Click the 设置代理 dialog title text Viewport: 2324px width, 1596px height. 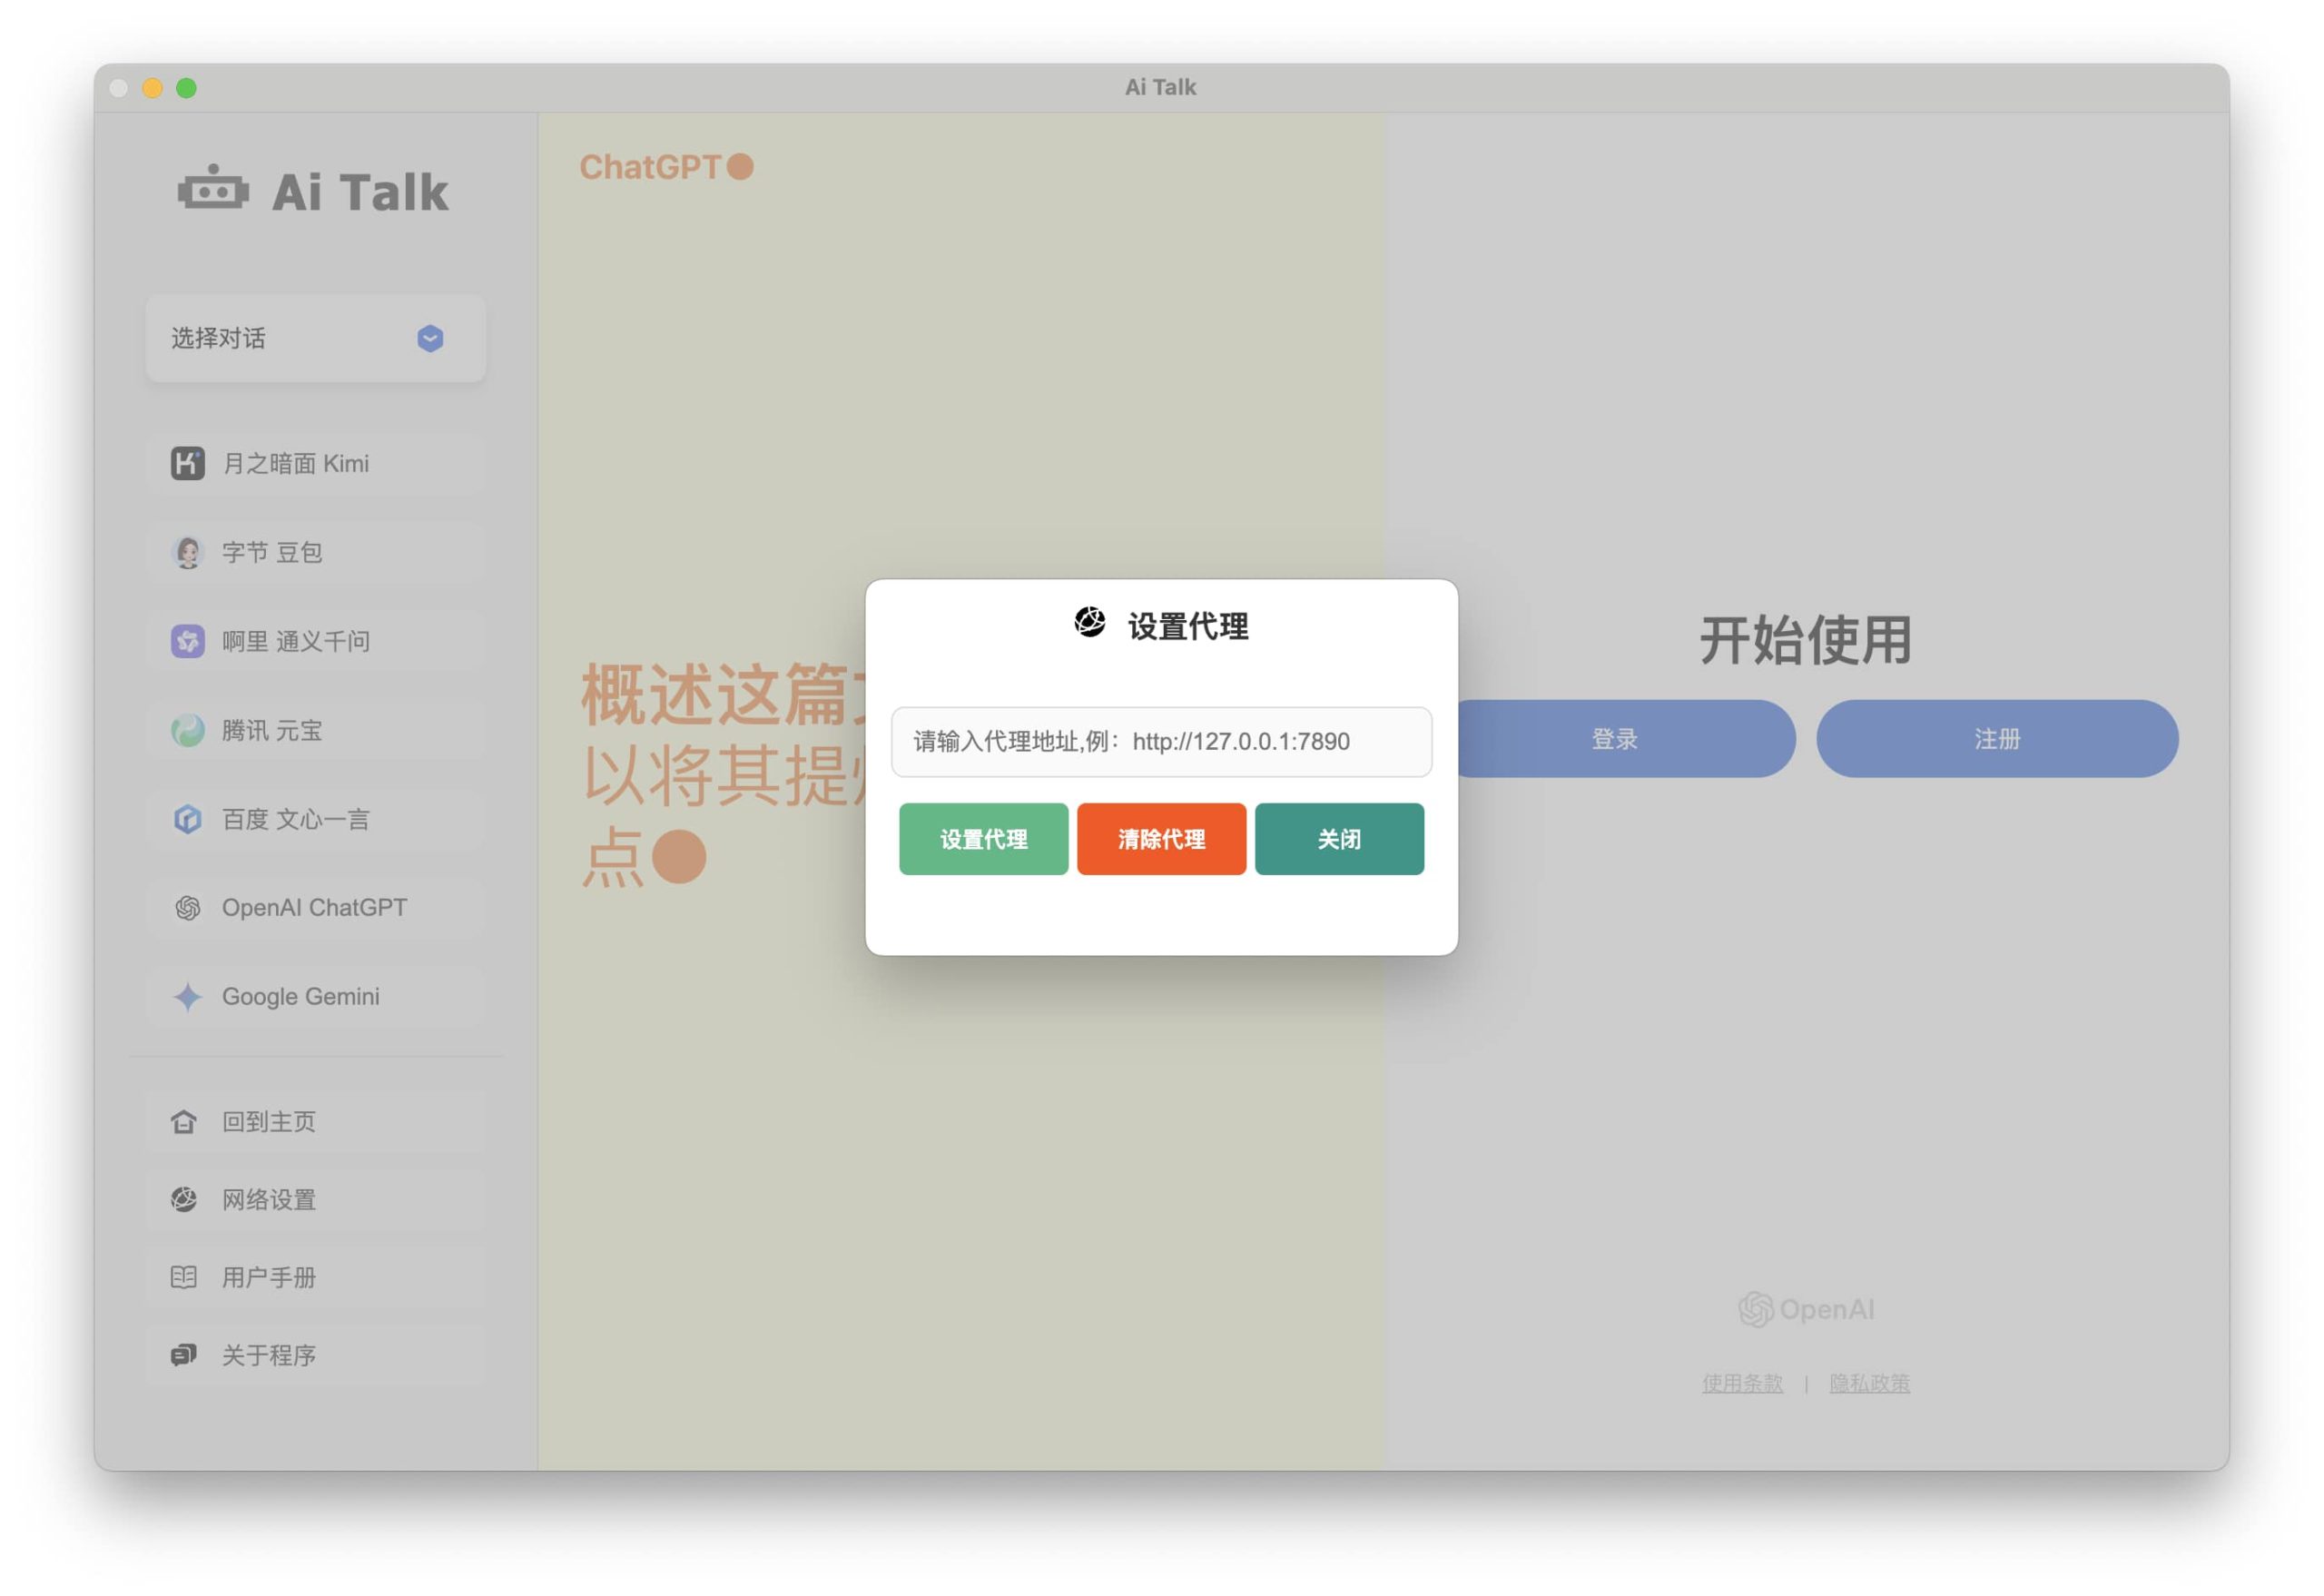(1188, 626)
